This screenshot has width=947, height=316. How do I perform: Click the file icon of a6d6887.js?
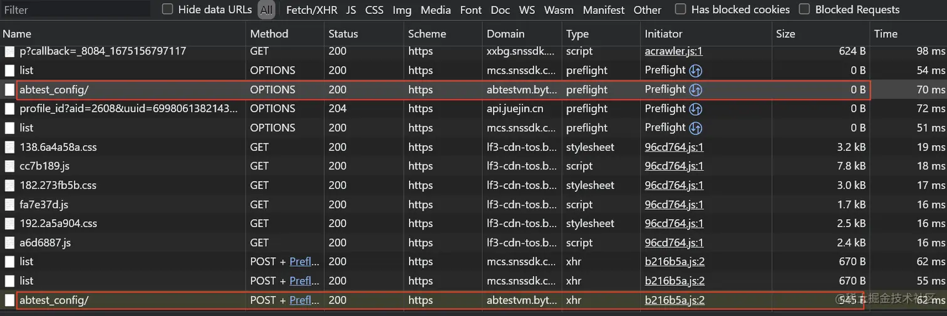[x=9, y=243]
